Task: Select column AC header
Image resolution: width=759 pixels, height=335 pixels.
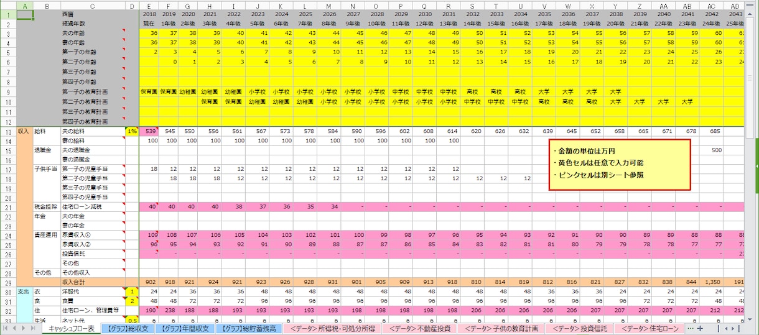Action: click(710, 6)
